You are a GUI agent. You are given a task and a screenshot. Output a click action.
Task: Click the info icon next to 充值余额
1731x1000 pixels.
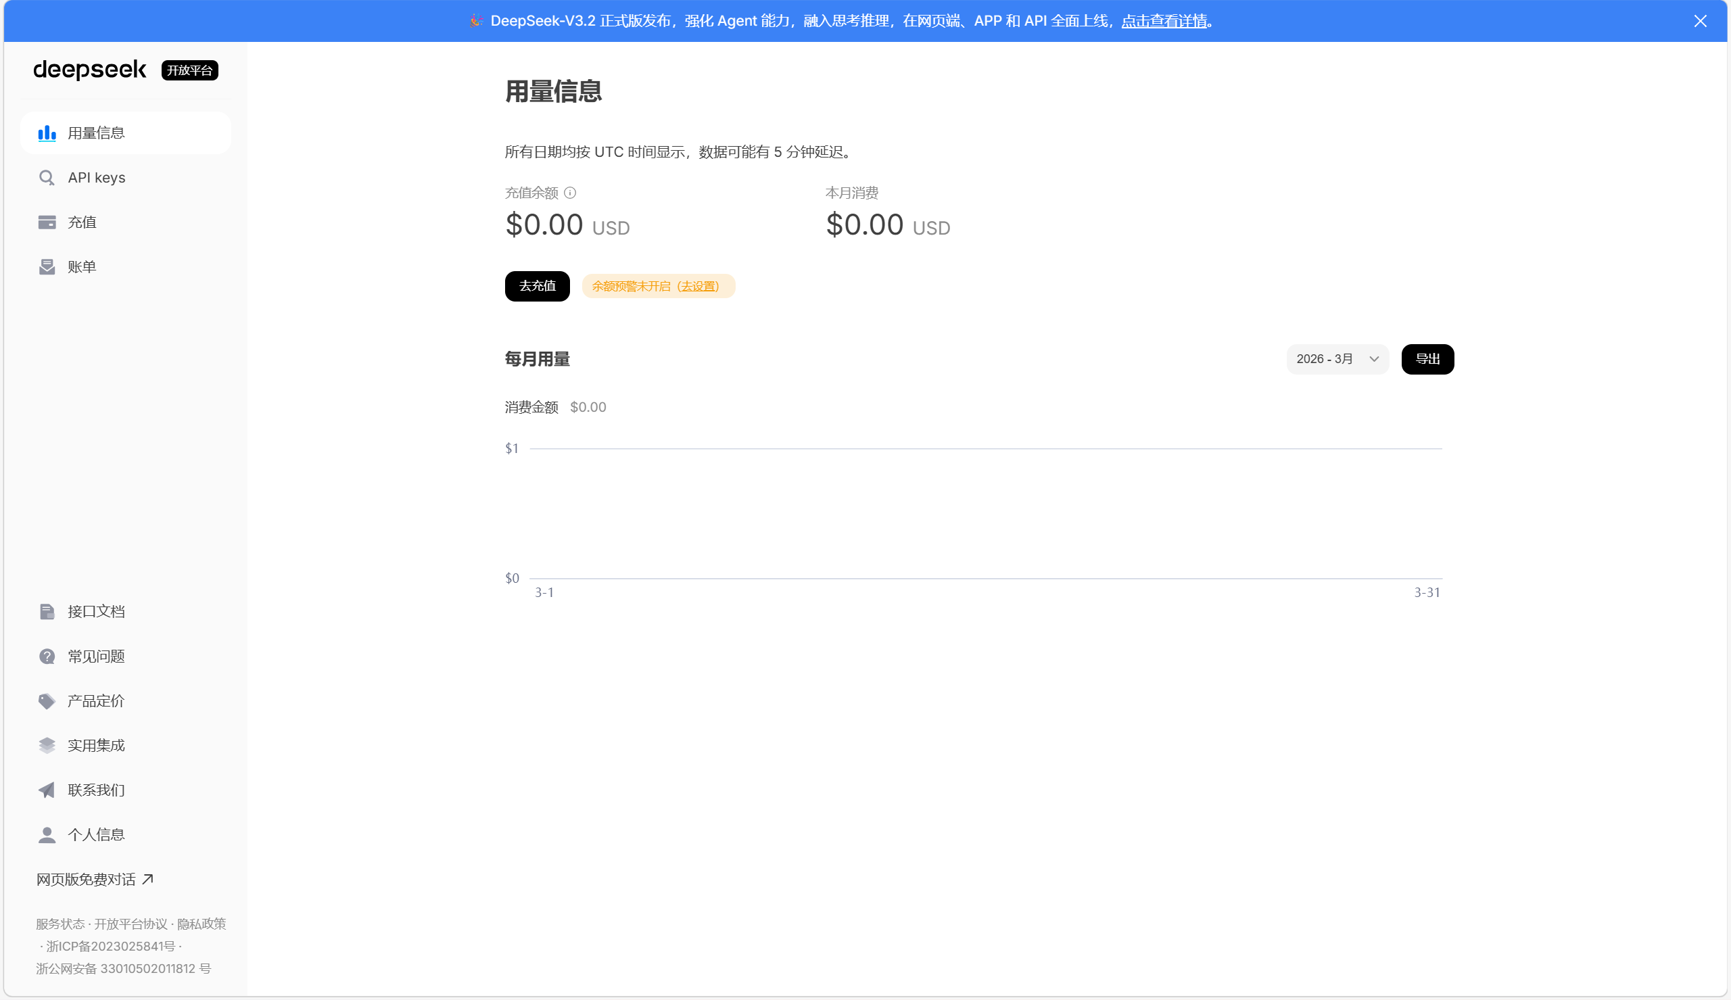coord(570,193)
